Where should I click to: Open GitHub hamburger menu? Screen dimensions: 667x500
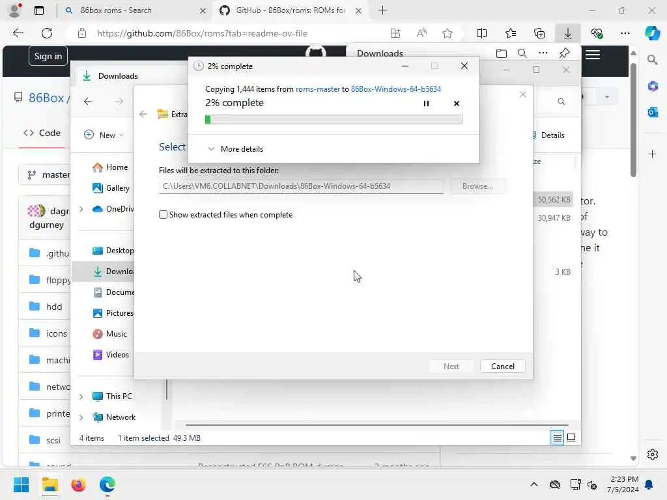[x=593, y=55]
